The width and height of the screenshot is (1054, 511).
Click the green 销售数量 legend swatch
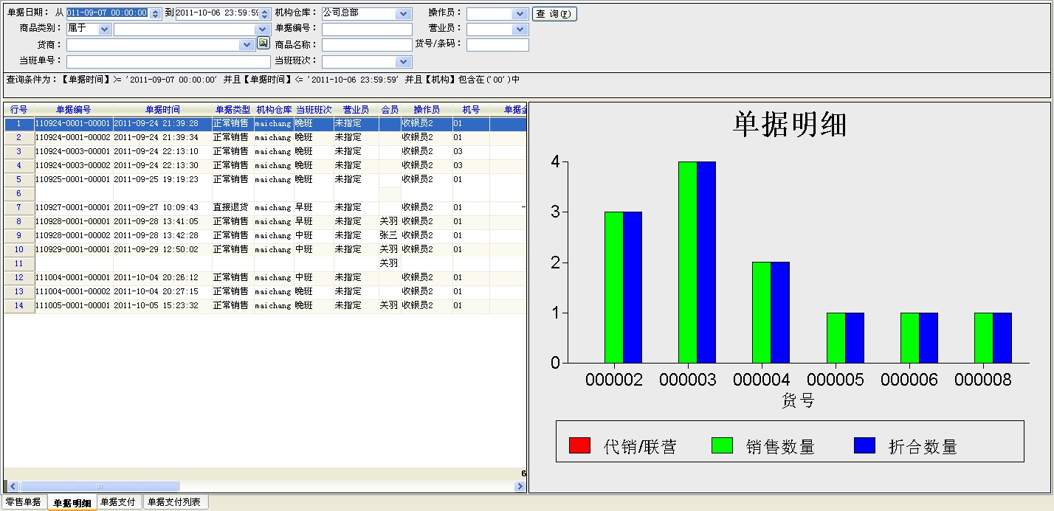click(x=722, y=445)
